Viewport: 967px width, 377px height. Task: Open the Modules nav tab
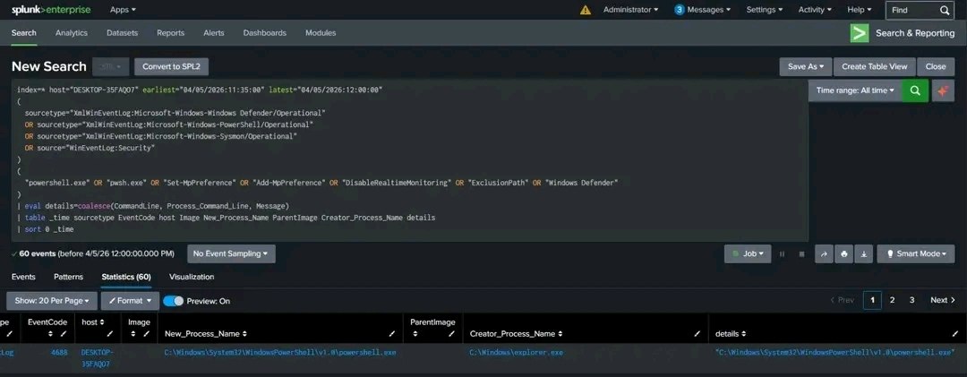[321, 33]
